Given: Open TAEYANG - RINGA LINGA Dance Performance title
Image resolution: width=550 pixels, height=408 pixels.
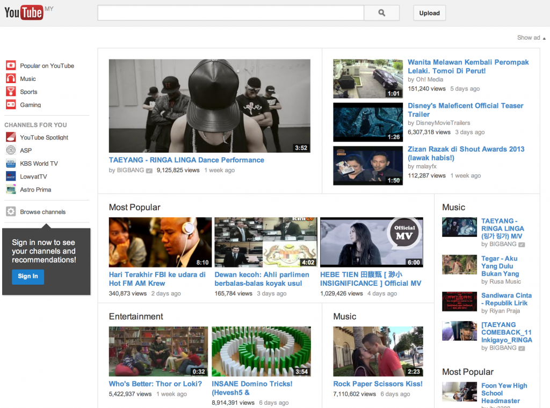Looking at the screenshot, I should [x=186, y=160].
